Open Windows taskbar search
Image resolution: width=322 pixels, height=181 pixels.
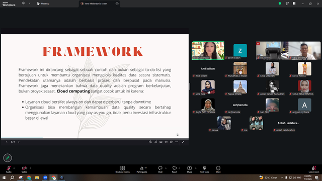[12, 177]
